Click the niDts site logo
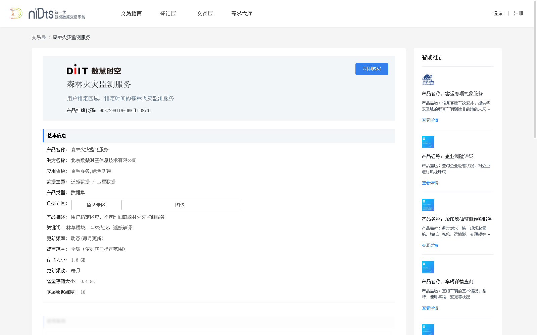 point(47,13)
